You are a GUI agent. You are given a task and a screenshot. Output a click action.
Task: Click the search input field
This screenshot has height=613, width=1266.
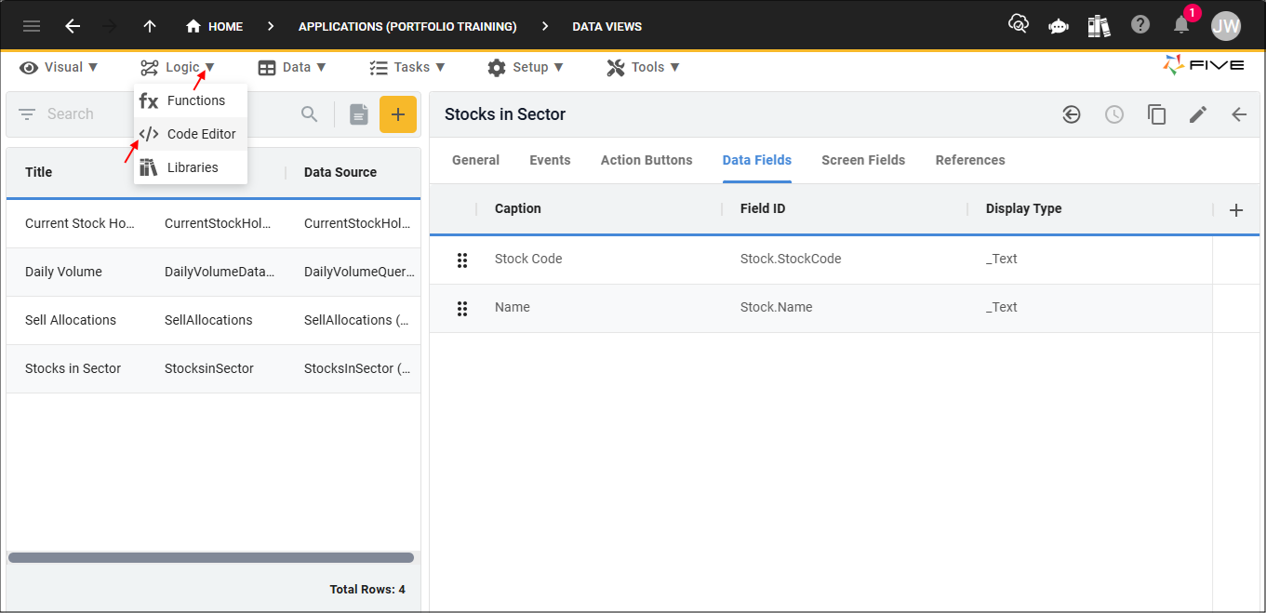click(x=167, y=114)
